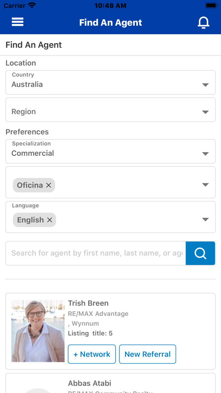Select agent name Trish Breen

[88, 303]
